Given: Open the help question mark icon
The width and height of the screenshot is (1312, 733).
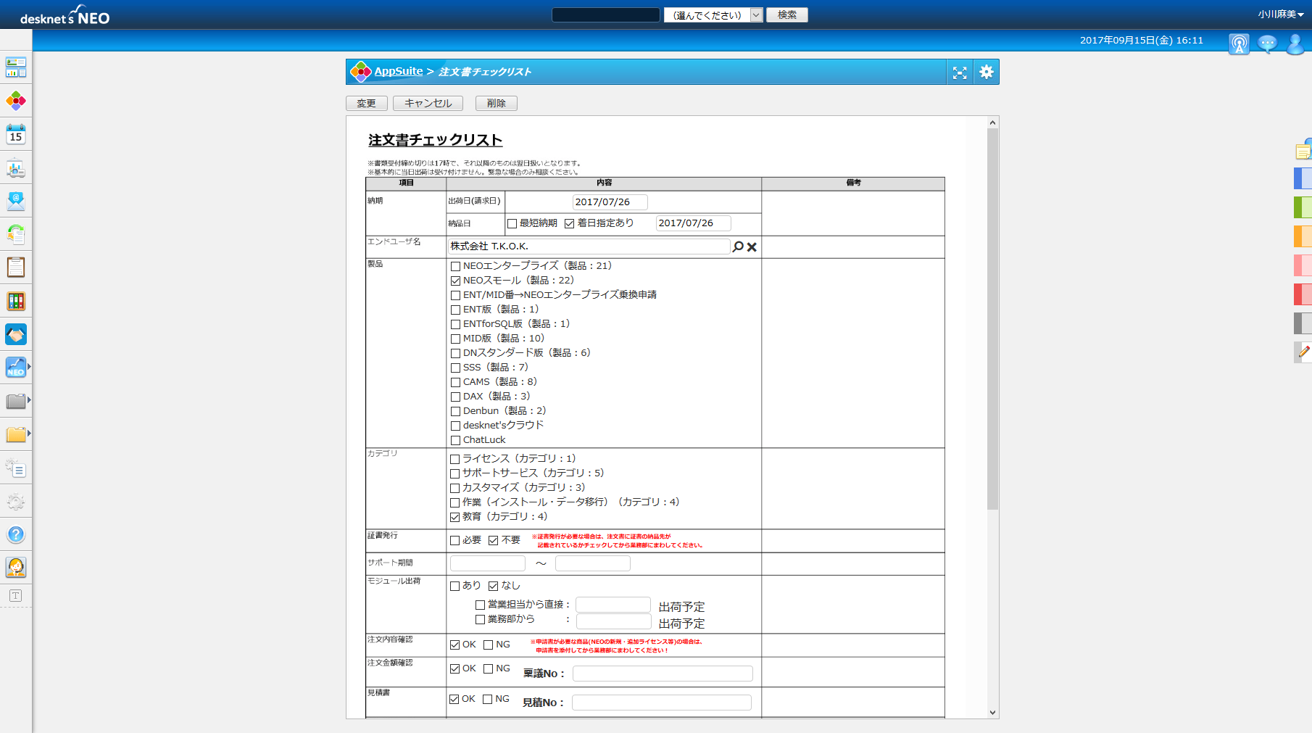Looking at the screenshot, I should [x=15, y=534].
